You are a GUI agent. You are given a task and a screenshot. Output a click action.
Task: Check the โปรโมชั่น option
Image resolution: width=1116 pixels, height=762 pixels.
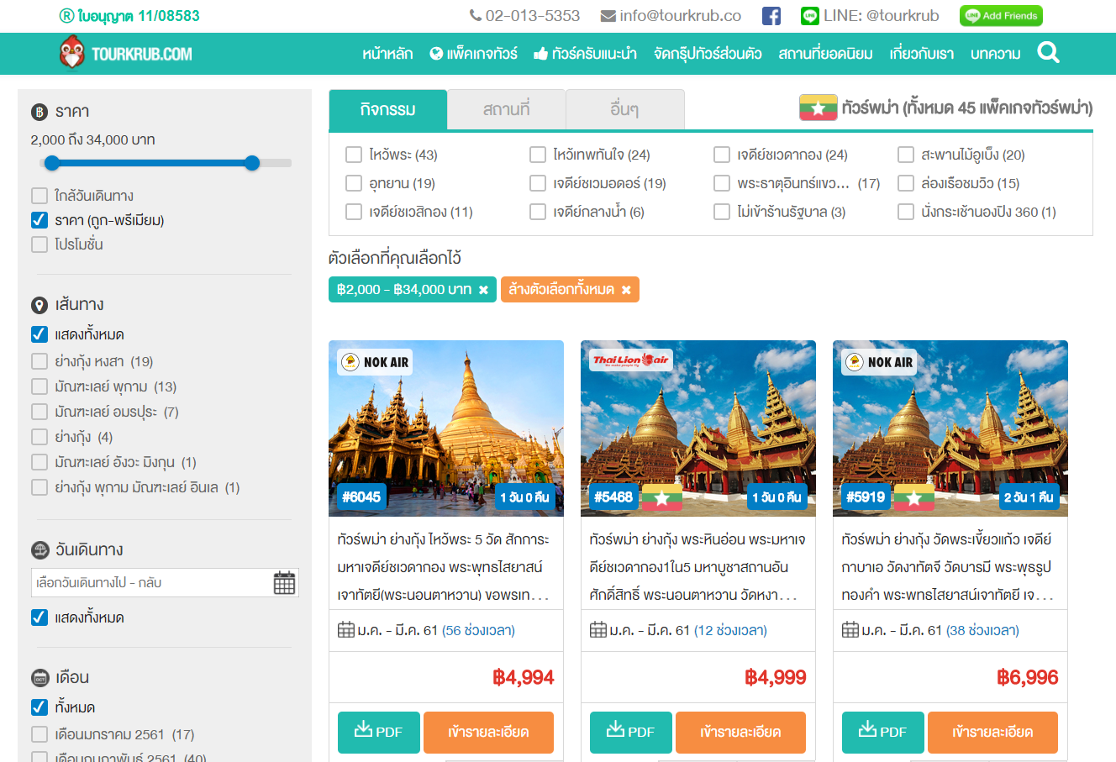pos(39,244)
